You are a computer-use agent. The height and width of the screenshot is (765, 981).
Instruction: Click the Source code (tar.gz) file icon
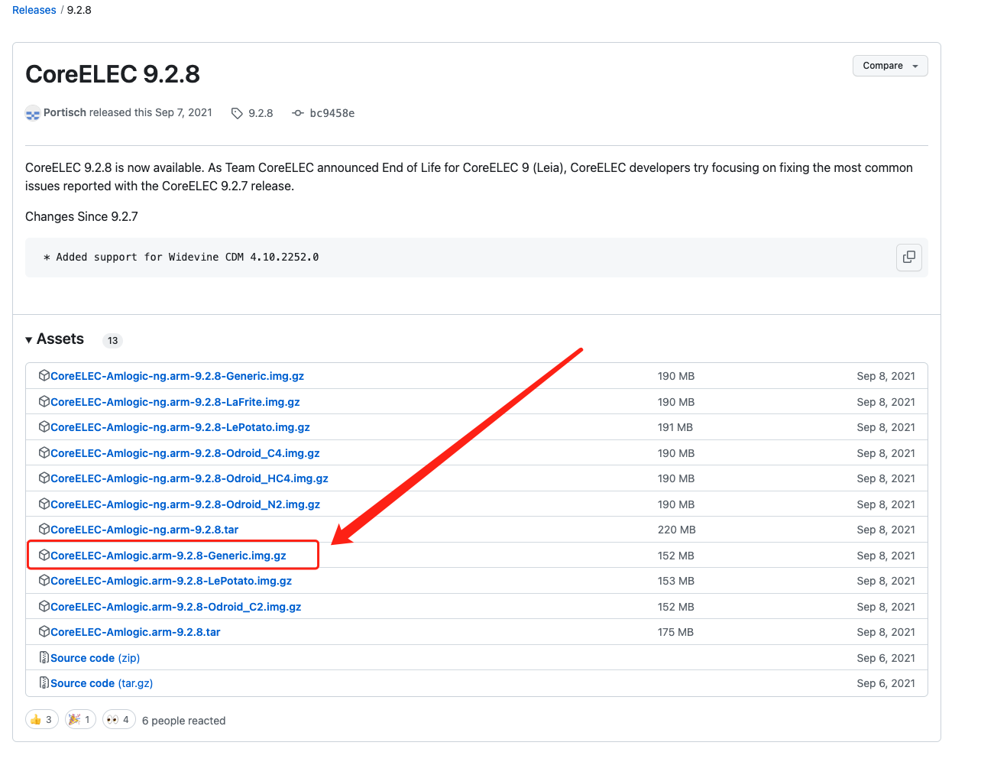(x=44, y=682)
